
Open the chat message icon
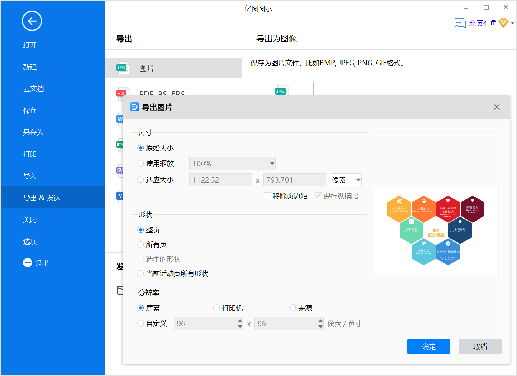click(460, 23)
